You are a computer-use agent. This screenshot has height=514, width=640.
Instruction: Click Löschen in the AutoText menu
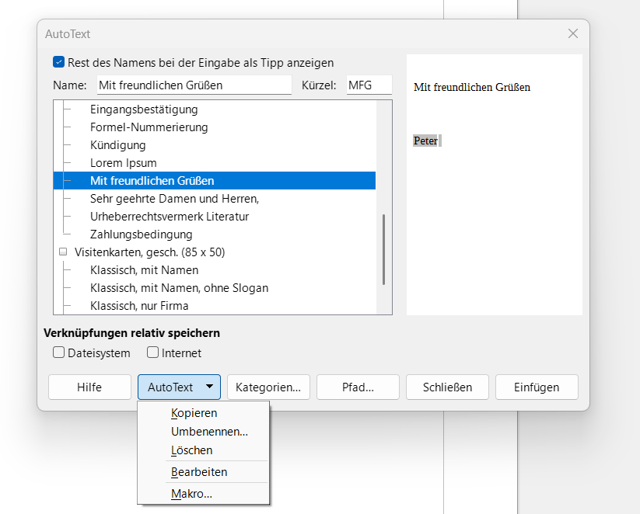click(x=192, y=450)
